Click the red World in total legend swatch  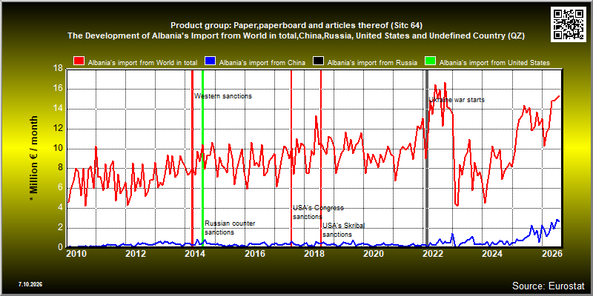[x=79, y=62]
